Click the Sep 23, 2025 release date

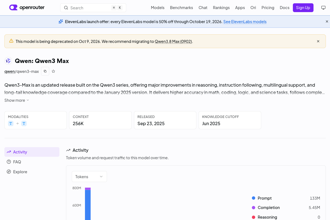[151, 123]
